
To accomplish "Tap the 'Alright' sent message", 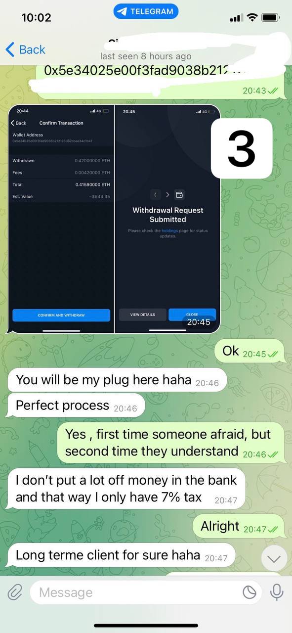I will click(239, 526).
